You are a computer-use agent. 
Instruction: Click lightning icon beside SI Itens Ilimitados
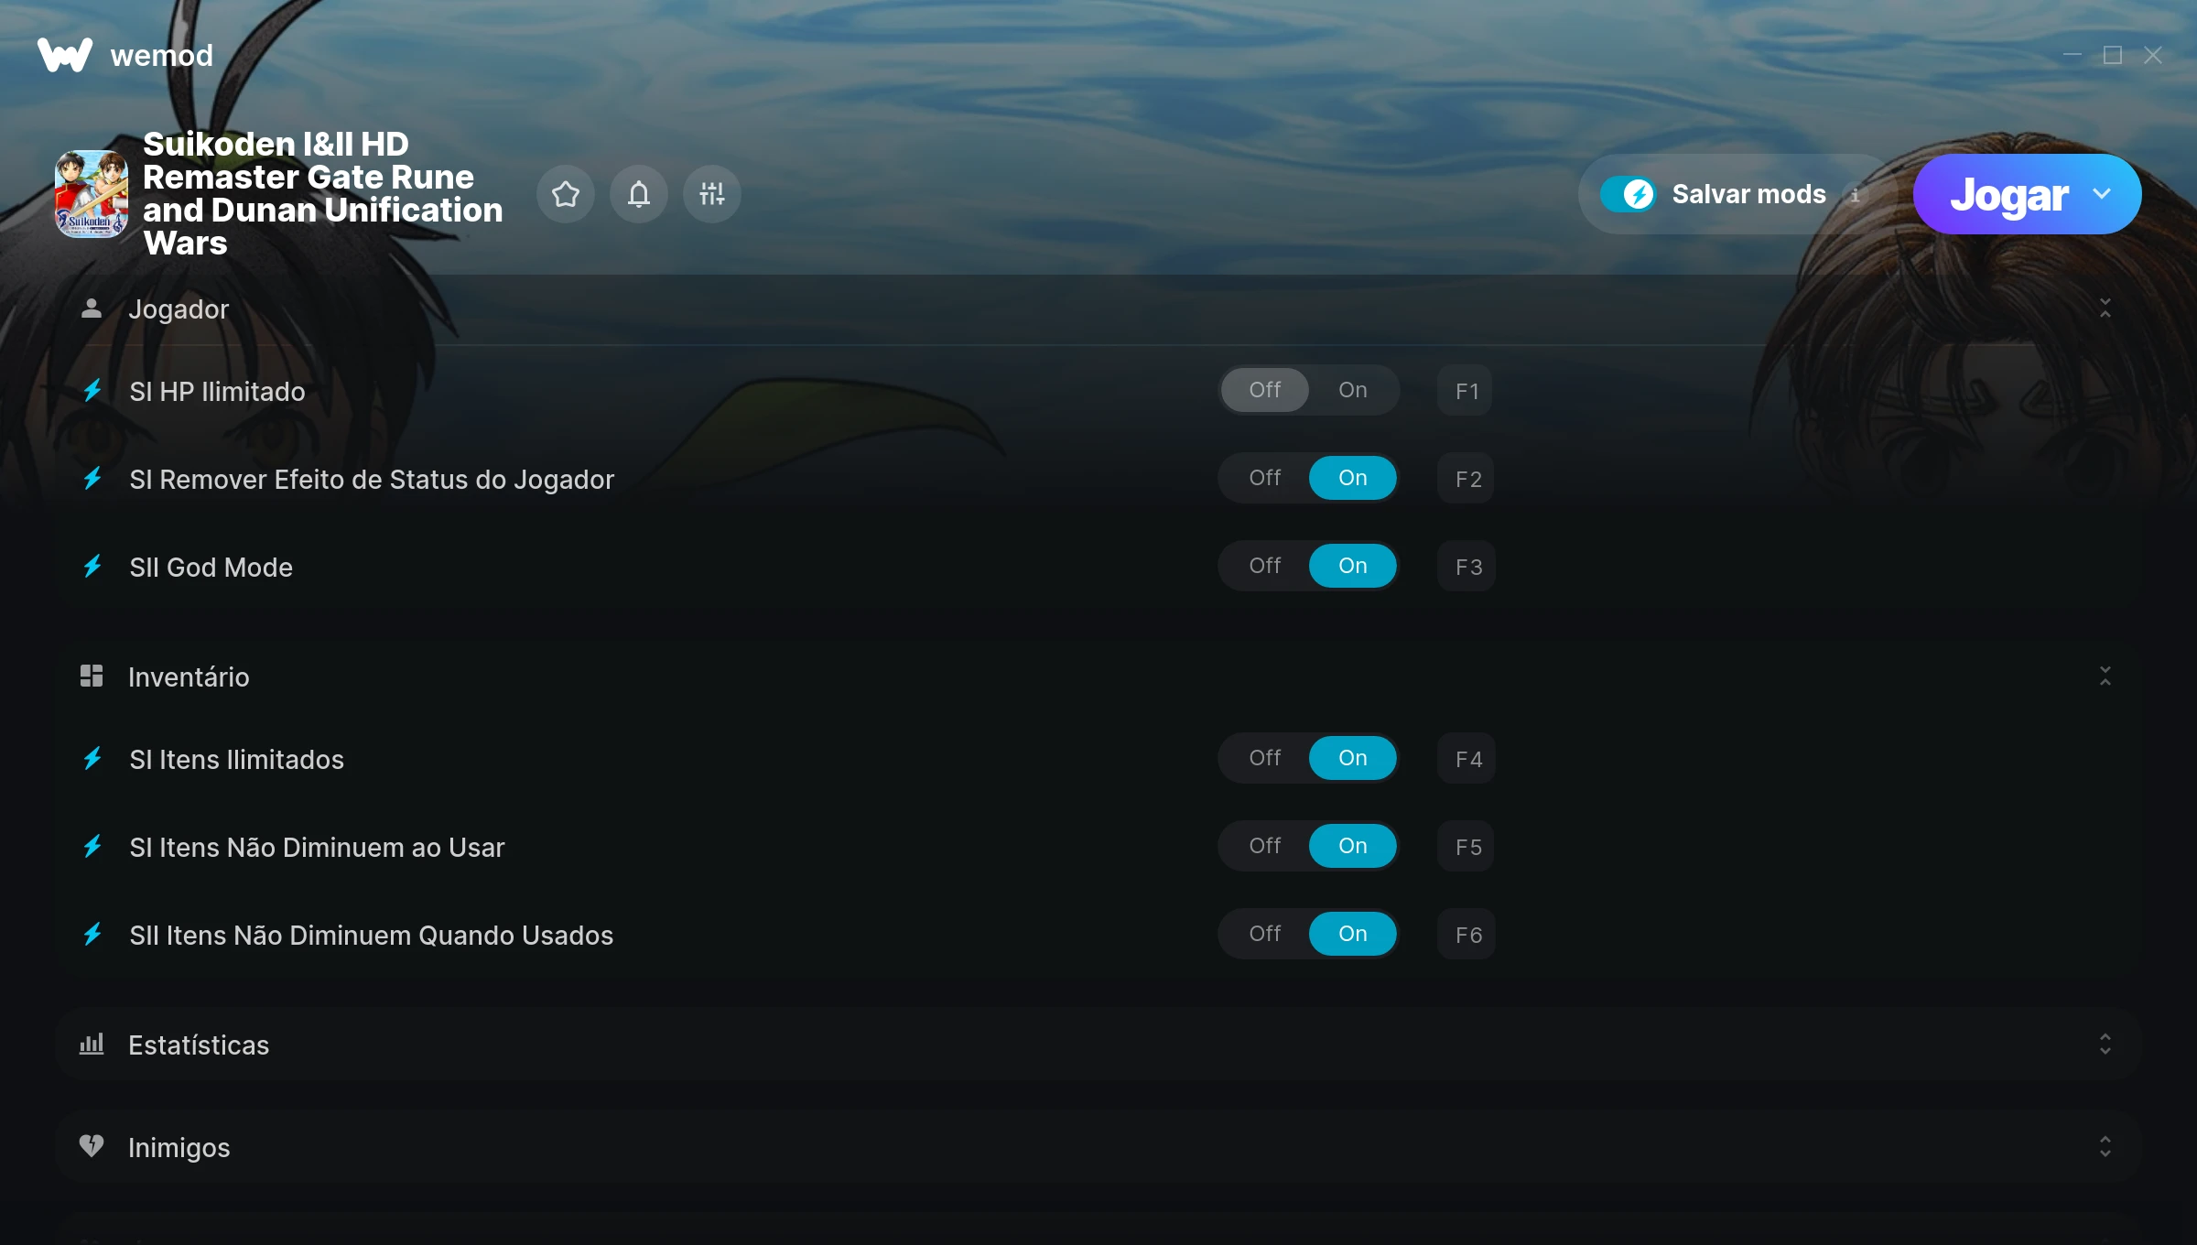[92, 759]
